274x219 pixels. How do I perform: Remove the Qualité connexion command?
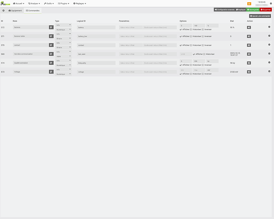tap(269, 62)
